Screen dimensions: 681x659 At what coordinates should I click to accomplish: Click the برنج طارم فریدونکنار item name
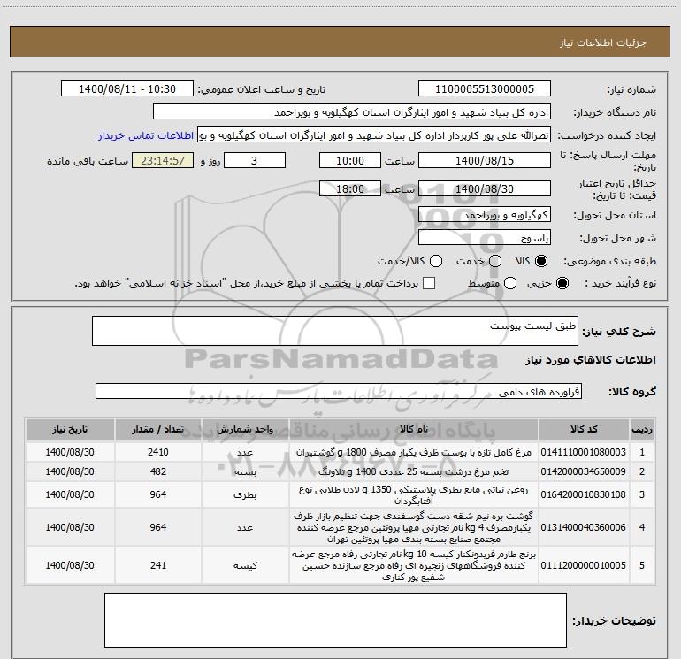point(414,565)
